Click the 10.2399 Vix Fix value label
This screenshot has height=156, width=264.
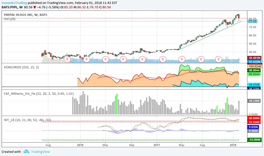point(254,101)
